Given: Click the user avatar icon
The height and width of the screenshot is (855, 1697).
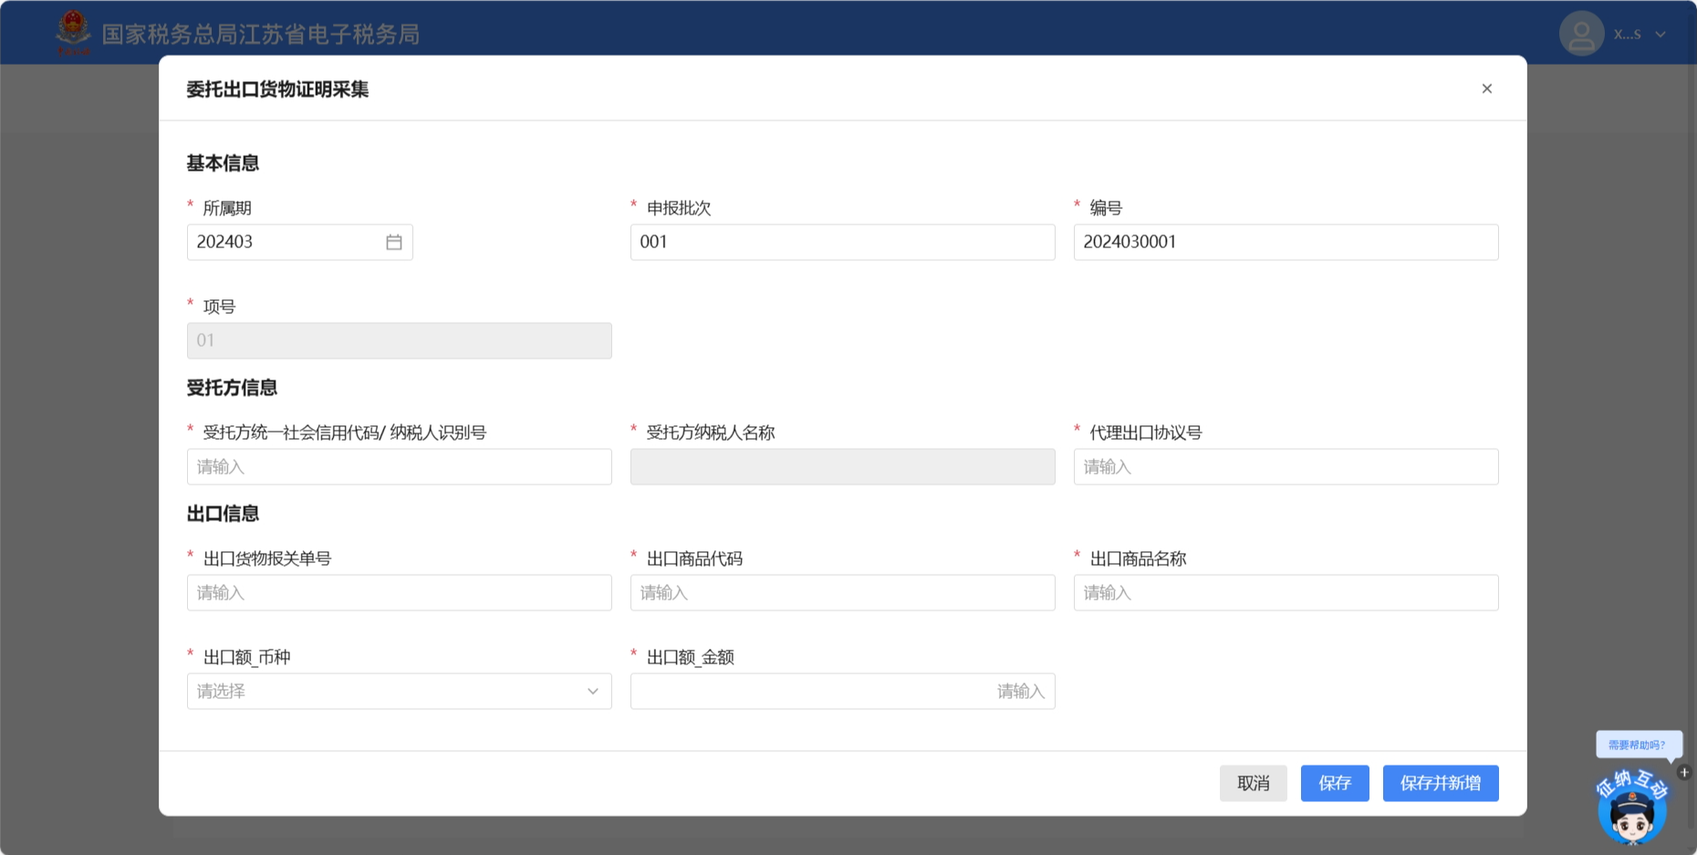Looking at the screenshot, I should coord(1581,34).
